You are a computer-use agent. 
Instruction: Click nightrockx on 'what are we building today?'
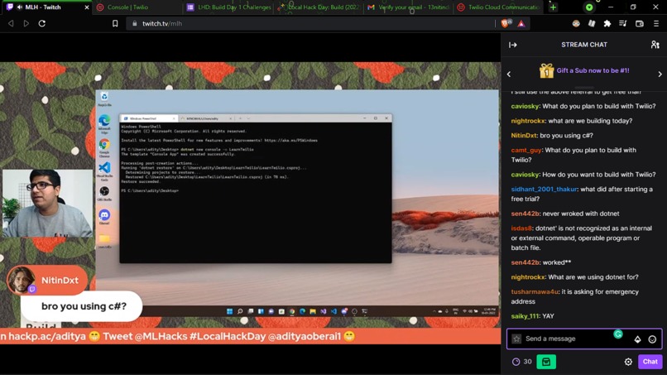[528, 121]
